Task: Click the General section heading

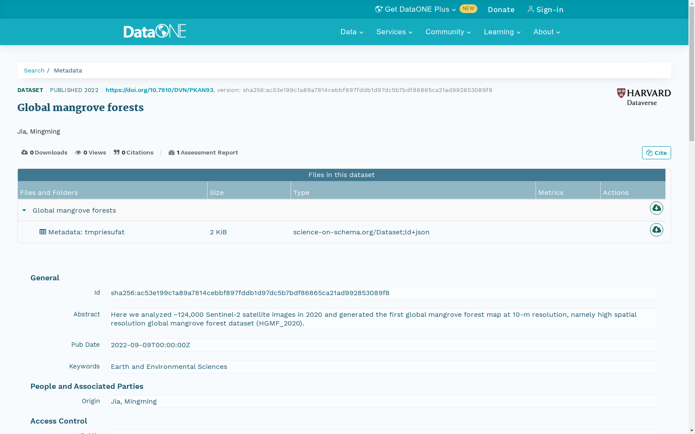Action: click(x=45, y=278)
